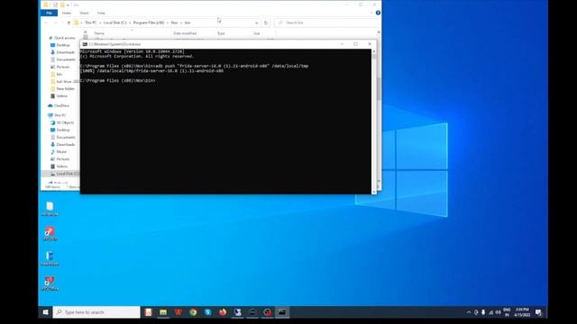Image resolution: width=577 pixels, height=324 pixels.
Task: Sort files by the Name column header
Action: 99,33
